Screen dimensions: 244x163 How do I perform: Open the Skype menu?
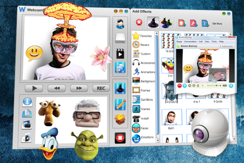point(179,41)
